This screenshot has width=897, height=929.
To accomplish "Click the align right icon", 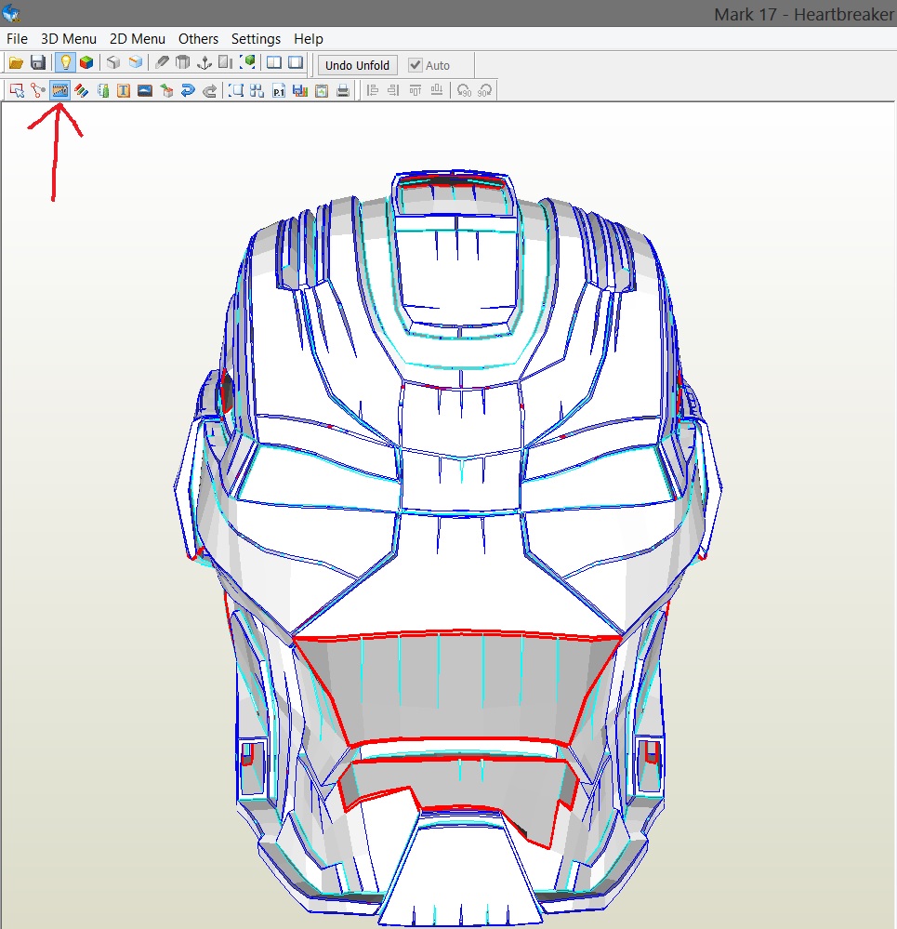I will tap(394, 90).
